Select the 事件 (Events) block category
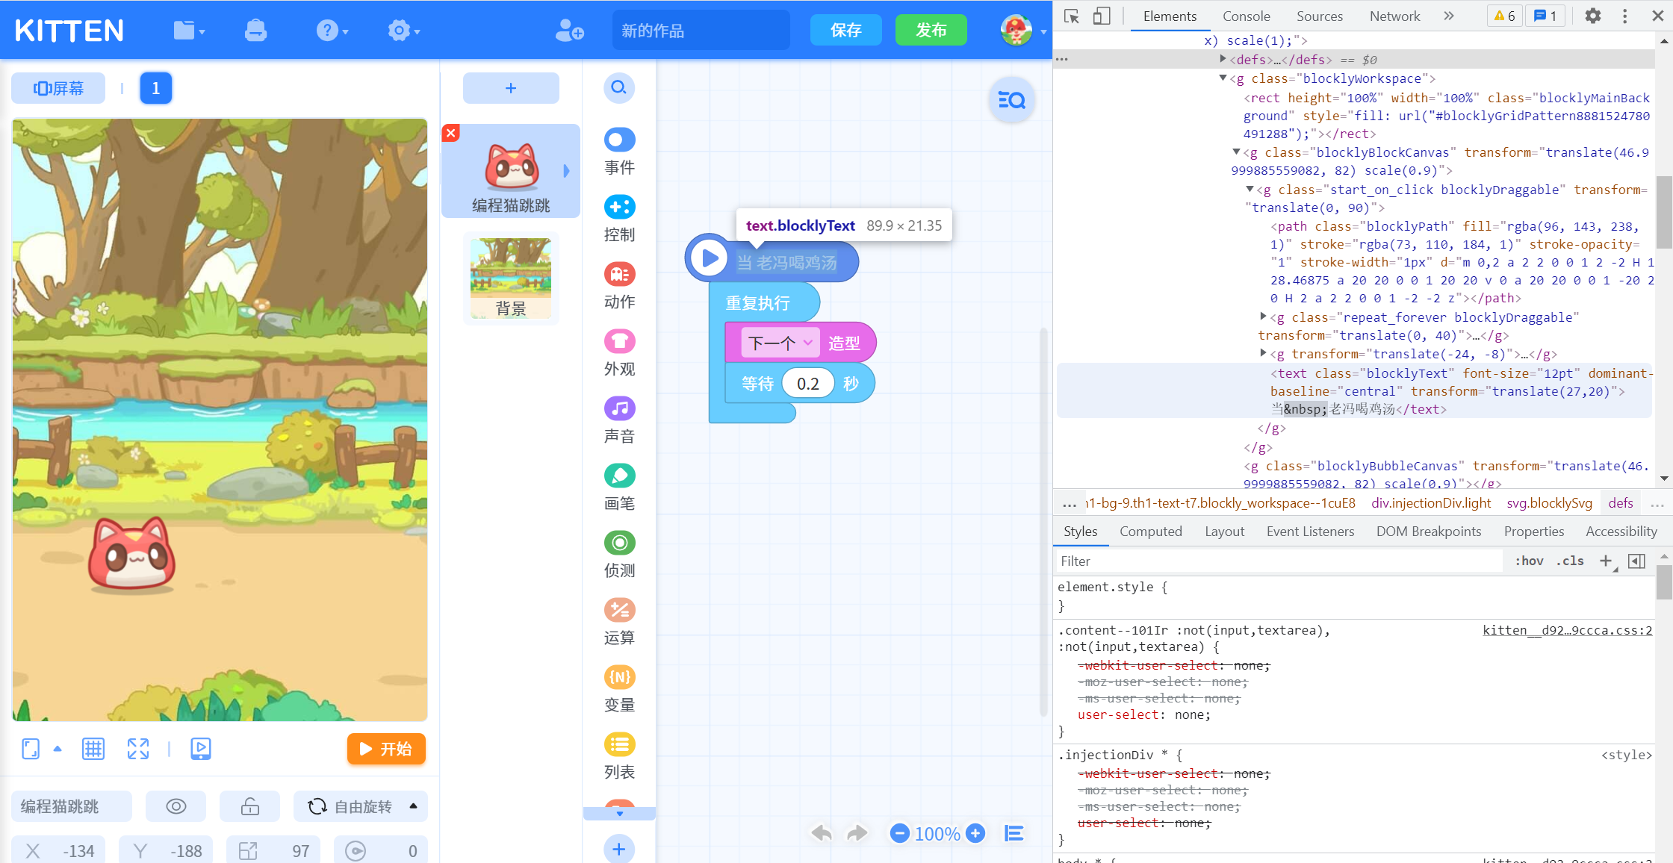The height and width of the screenshot is (863, 1673). 619,152
